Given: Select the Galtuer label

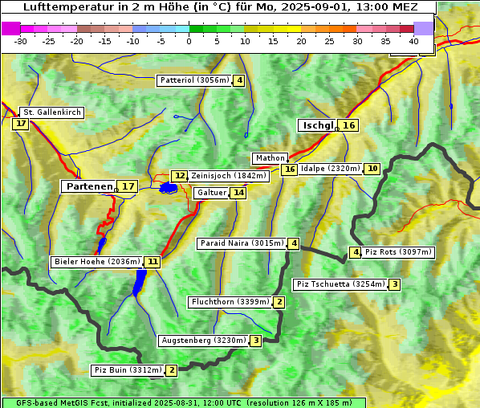Looking at the screenshot, I should (211, 193).
